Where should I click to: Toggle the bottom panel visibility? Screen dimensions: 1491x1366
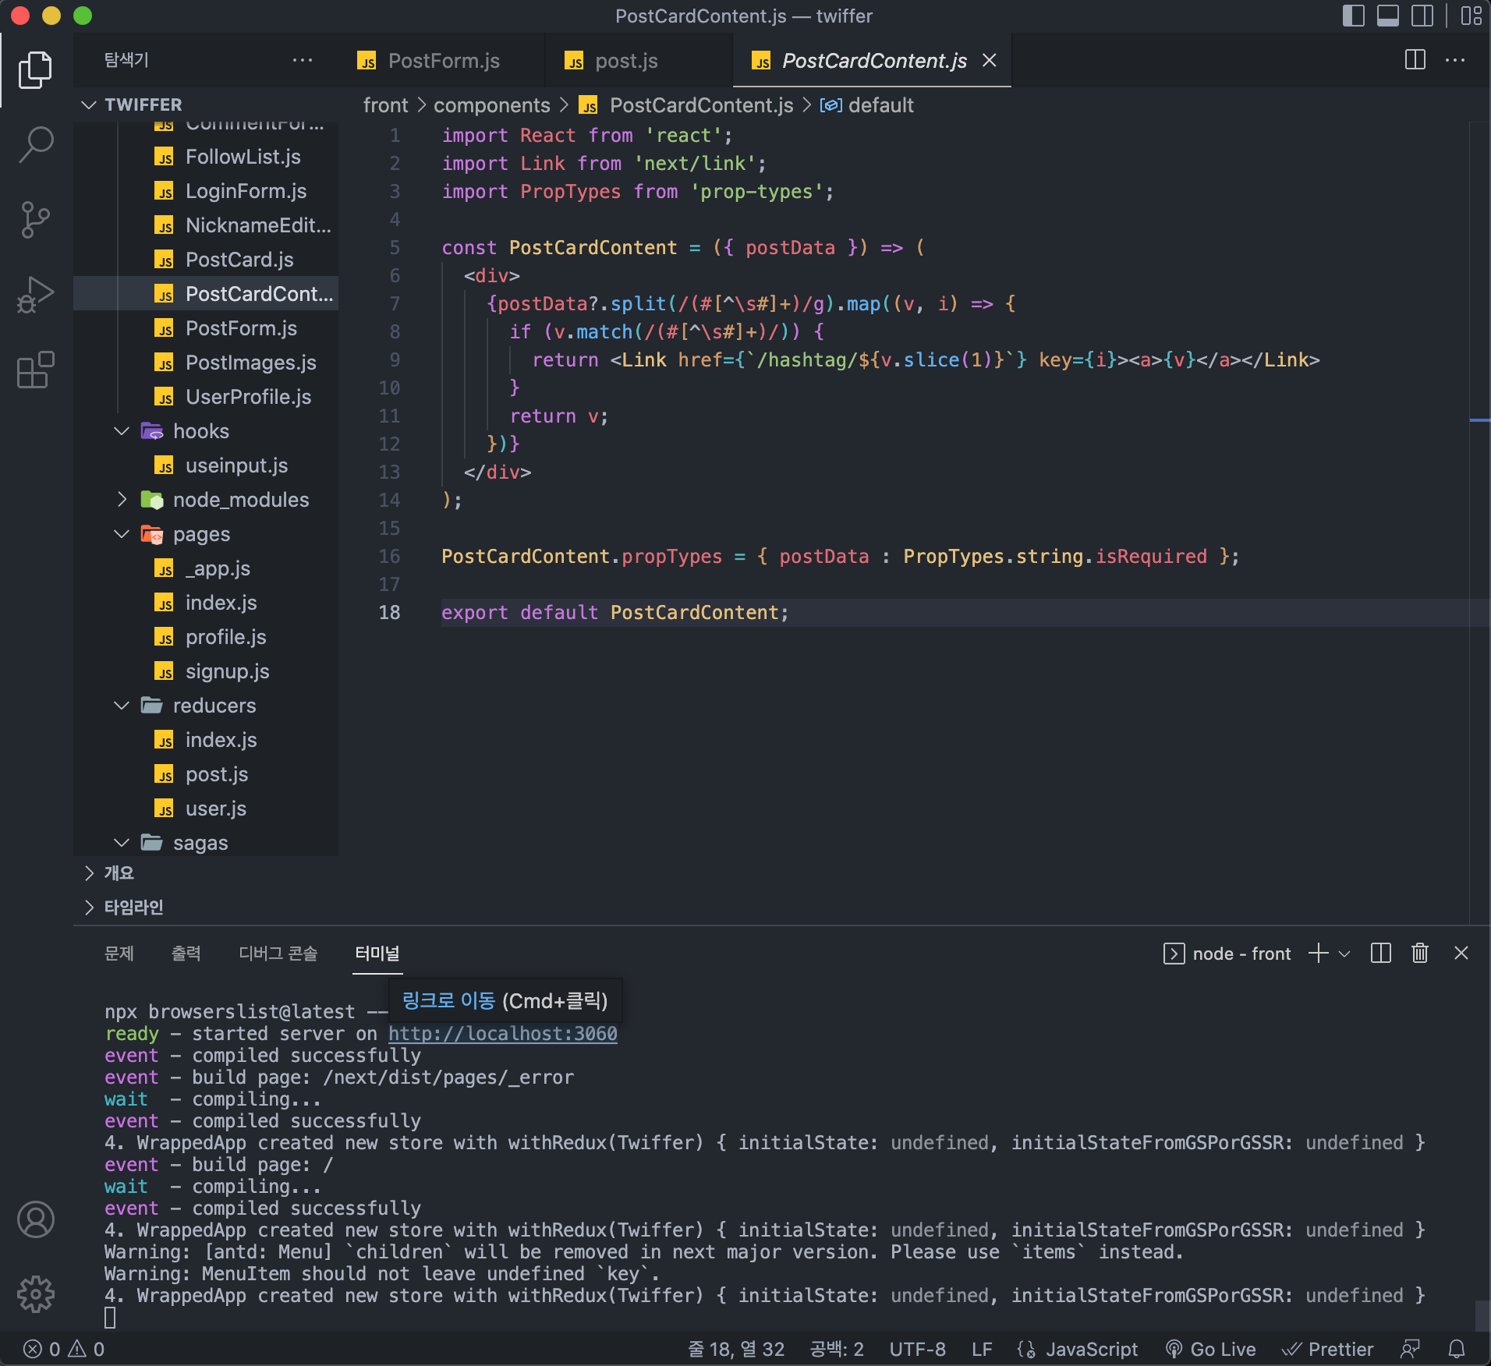click(1387, 16)
